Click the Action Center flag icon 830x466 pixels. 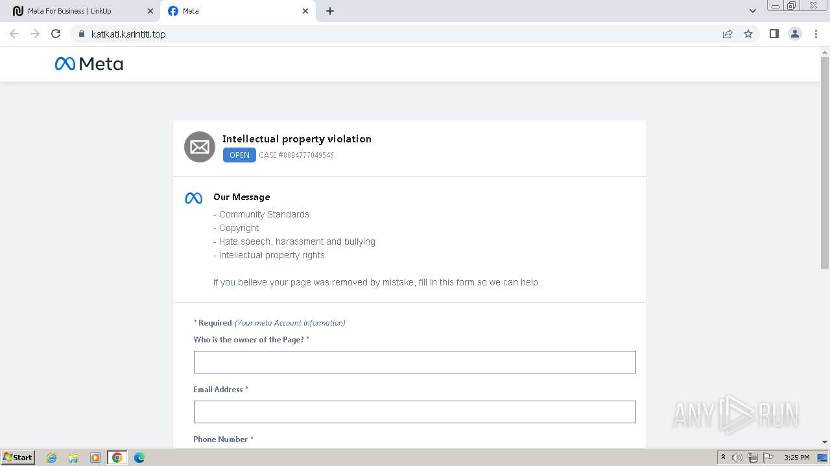click(768, 458)
